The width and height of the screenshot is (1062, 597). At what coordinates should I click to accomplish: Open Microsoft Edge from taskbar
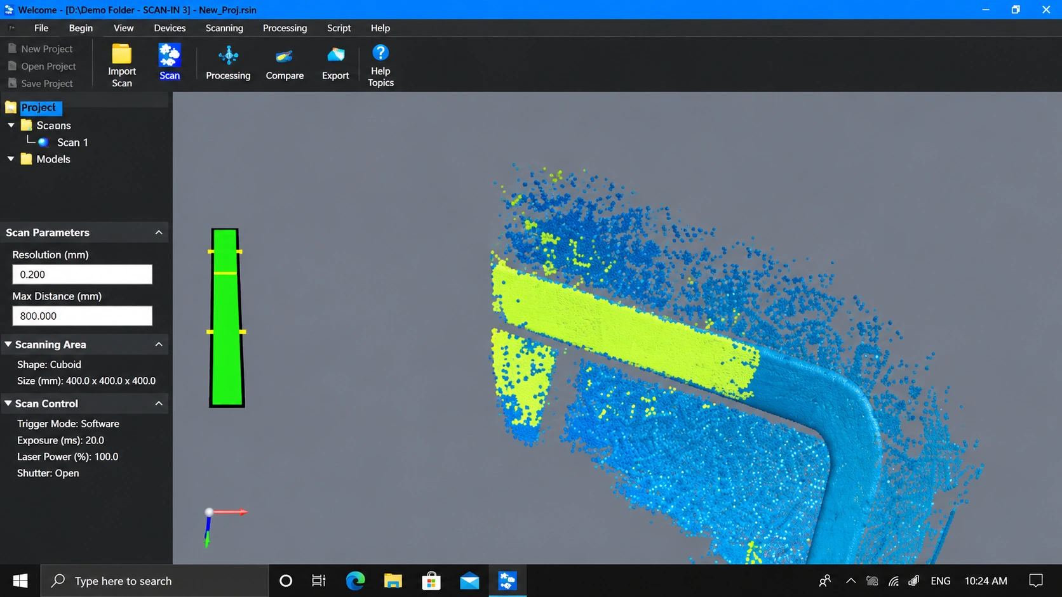click(355, 581)
